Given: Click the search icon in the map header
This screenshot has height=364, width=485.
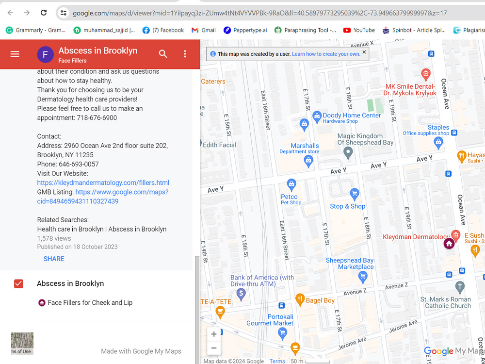Looking at the screenshot, I should (163, 54).
